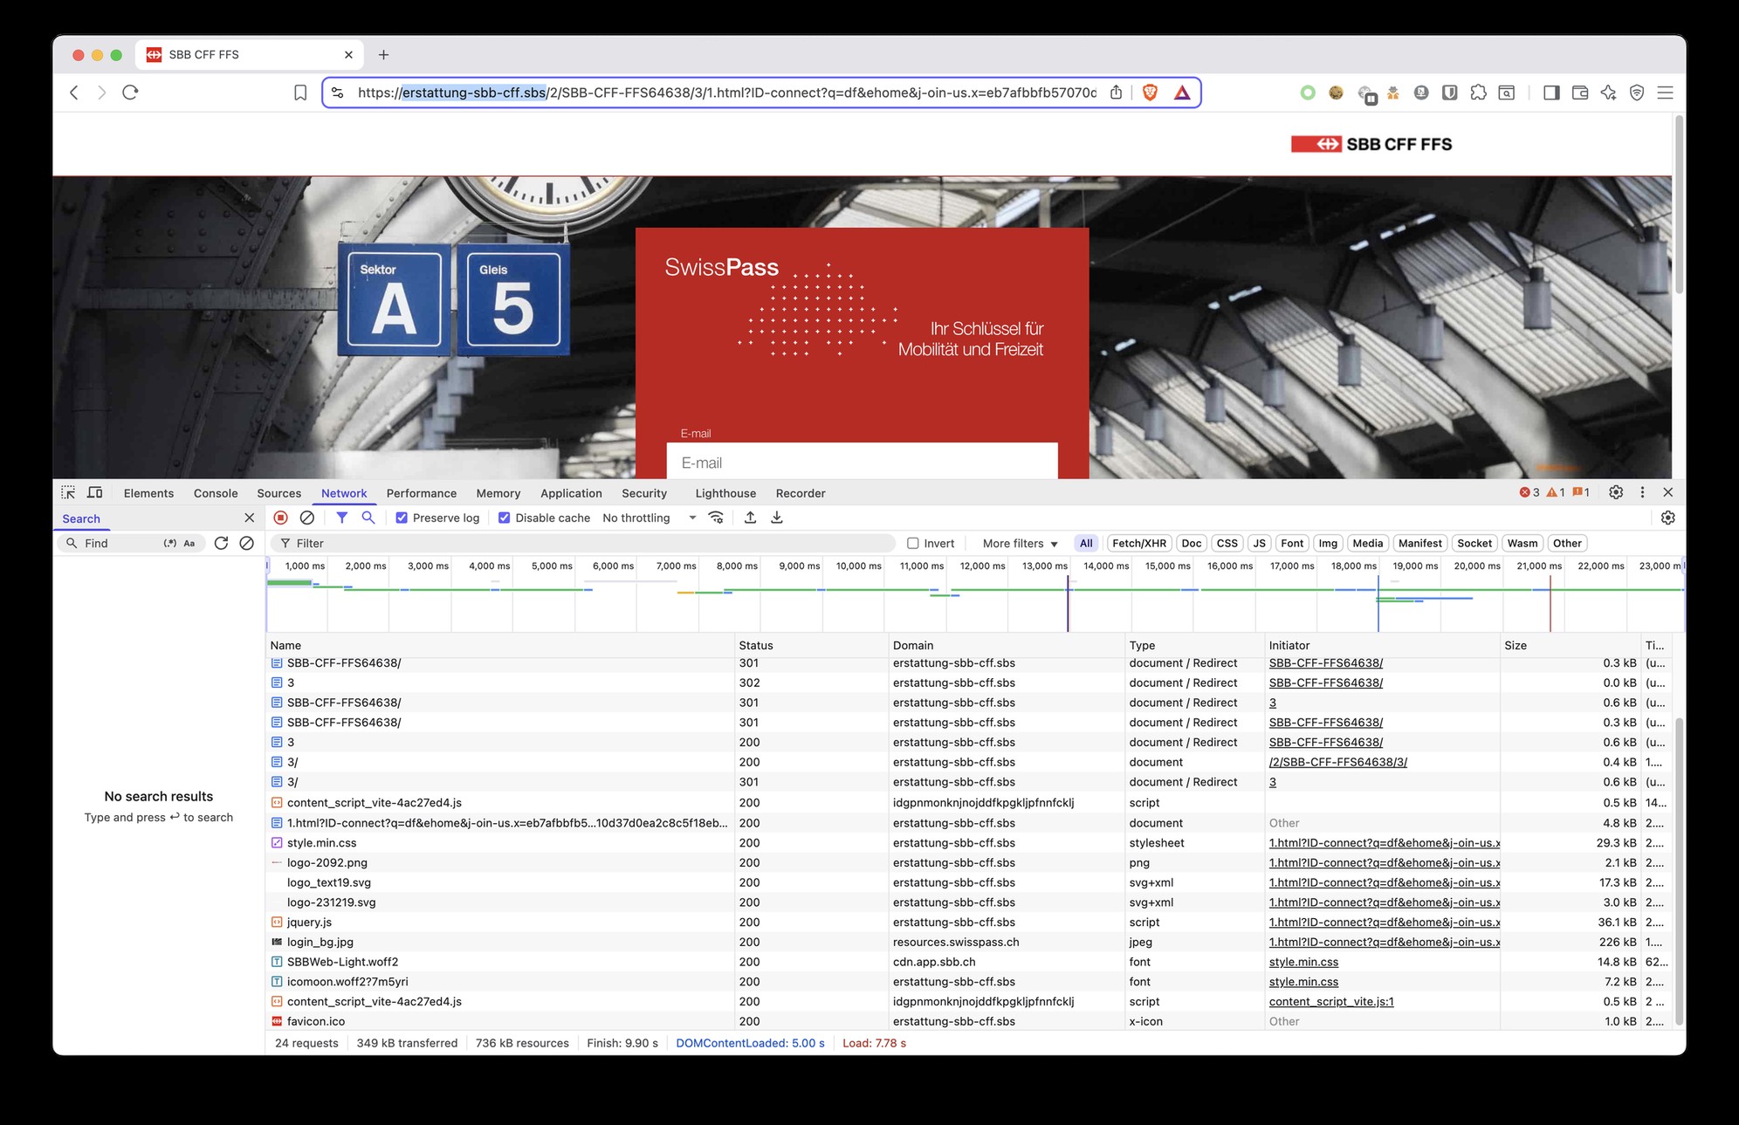Toggle the network filter funnel icon
This screenshot has width=1739, height=1125.
coord(342,518)
